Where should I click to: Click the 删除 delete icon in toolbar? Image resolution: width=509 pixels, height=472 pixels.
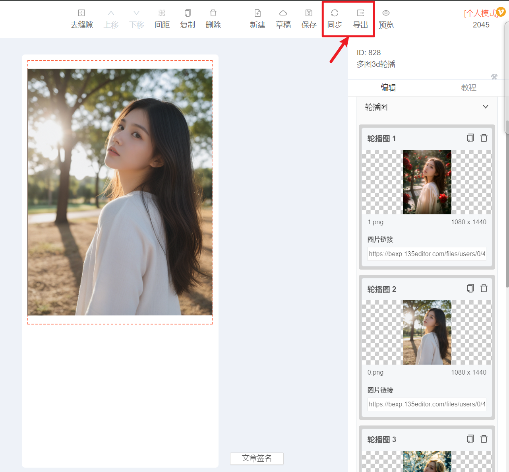213,13
